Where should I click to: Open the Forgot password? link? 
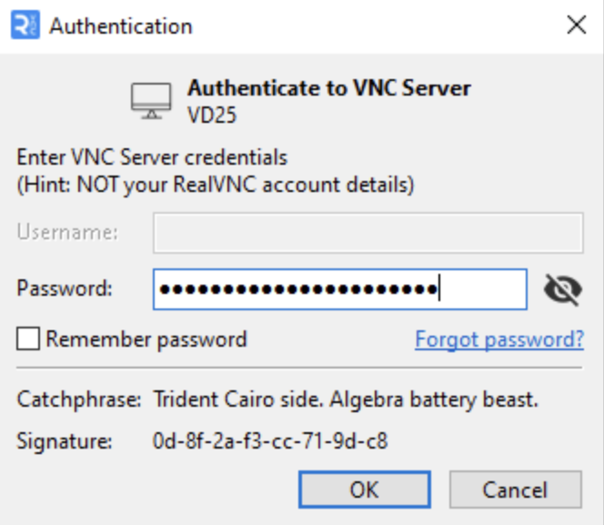(x=499, y=339)
